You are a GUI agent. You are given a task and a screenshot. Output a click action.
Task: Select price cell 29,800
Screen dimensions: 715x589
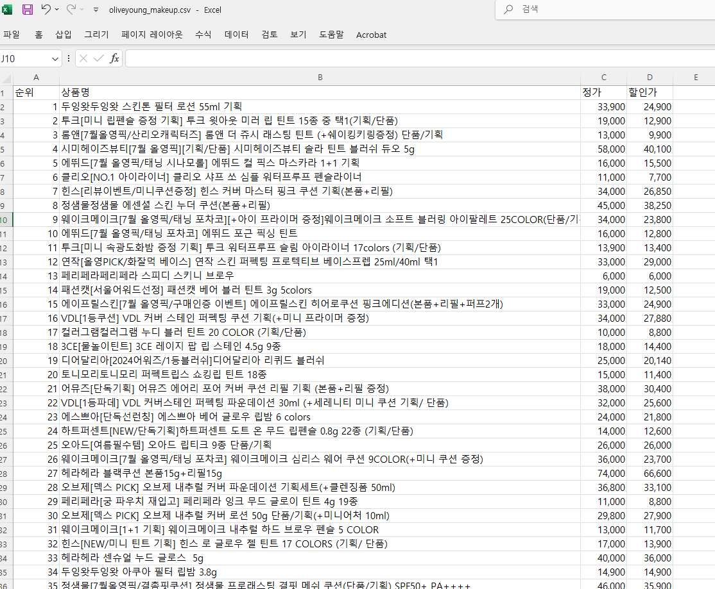[x=604, y=516]
